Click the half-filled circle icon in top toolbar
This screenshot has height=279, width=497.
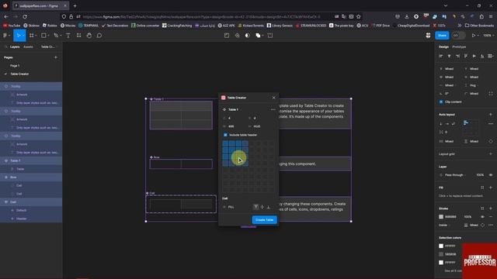pos(248,36)
